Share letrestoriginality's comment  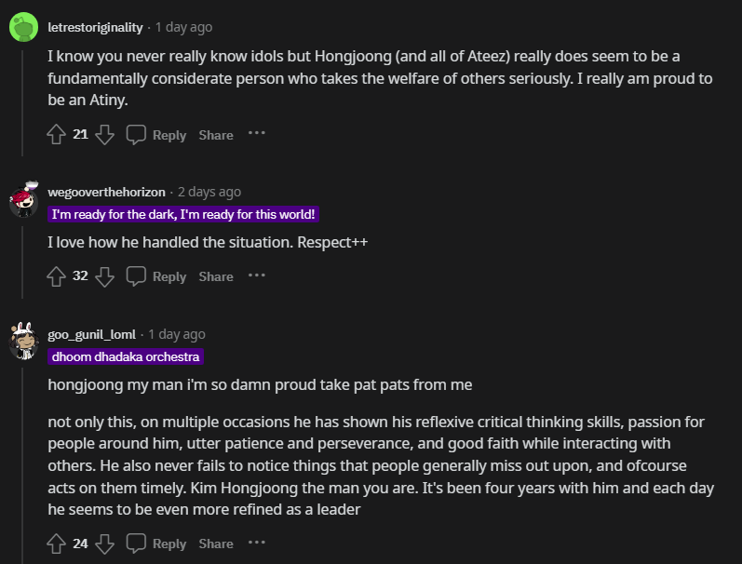click(x=216, y=135)
